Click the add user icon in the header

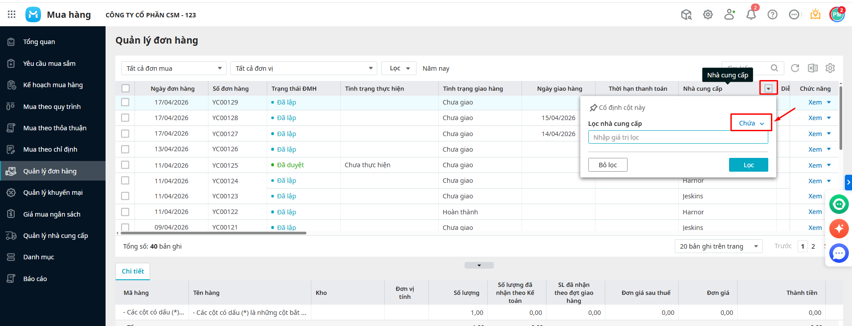(x=729, y=15)
